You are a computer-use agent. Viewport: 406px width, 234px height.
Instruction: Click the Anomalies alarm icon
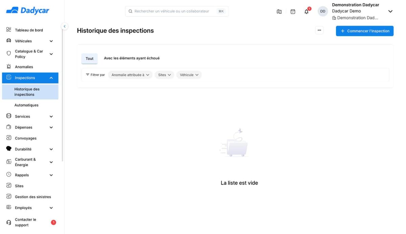[x=9, y=67]
